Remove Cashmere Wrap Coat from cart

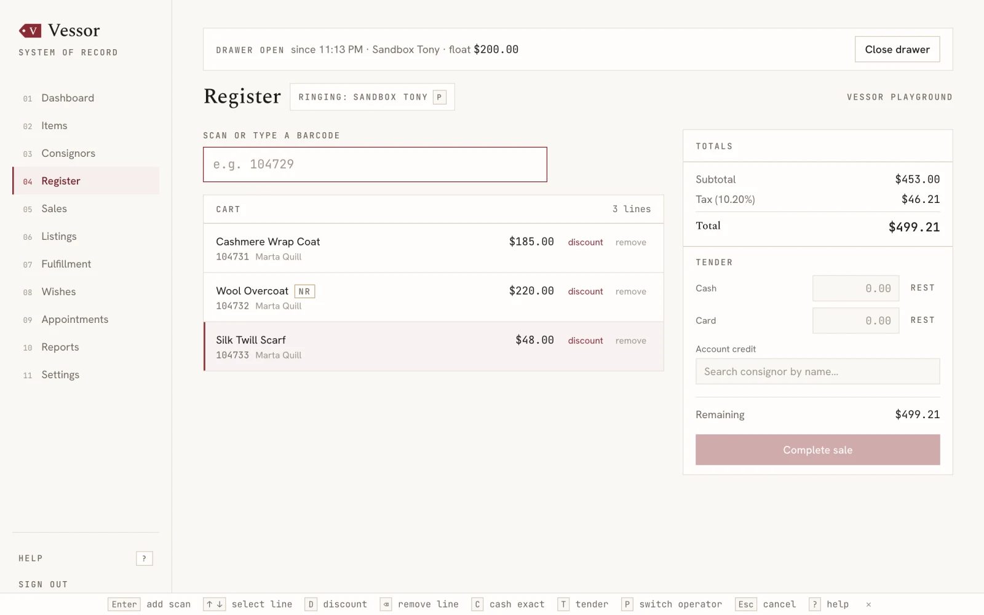click(630, 242)
